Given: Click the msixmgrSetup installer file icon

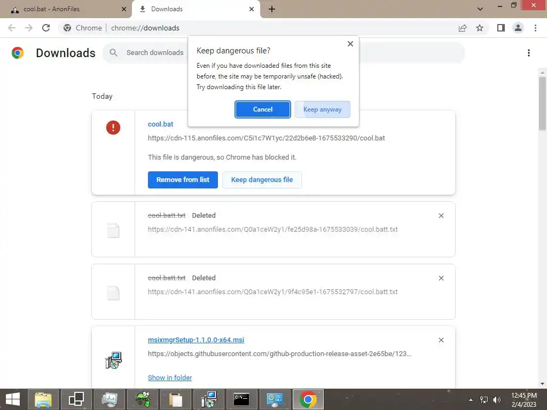Looking at the screenshot, I should (x=113, y=360).
